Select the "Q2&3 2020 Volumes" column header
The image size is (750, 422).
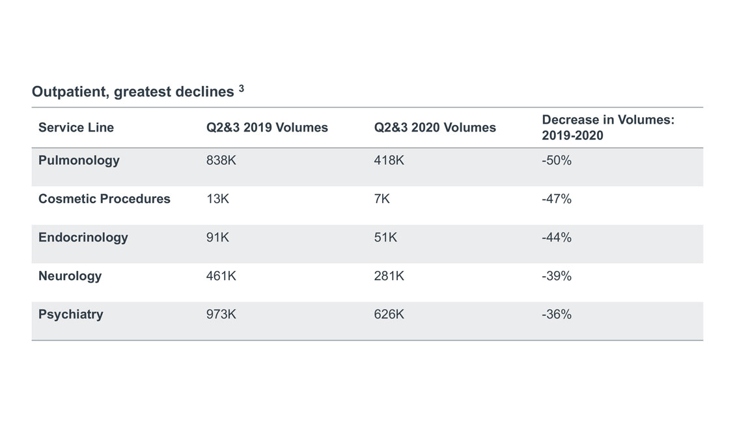pyautogui.click(x=435, y=128)
